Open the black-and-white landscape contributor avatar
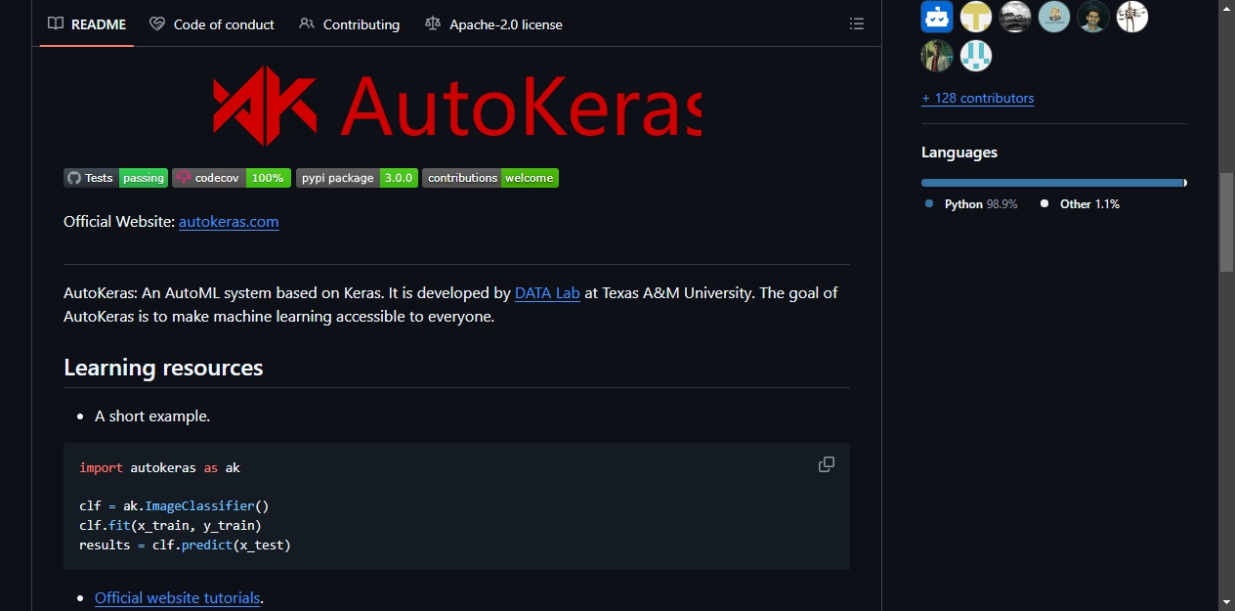 pyautogui.click(x=1015, y=17)
